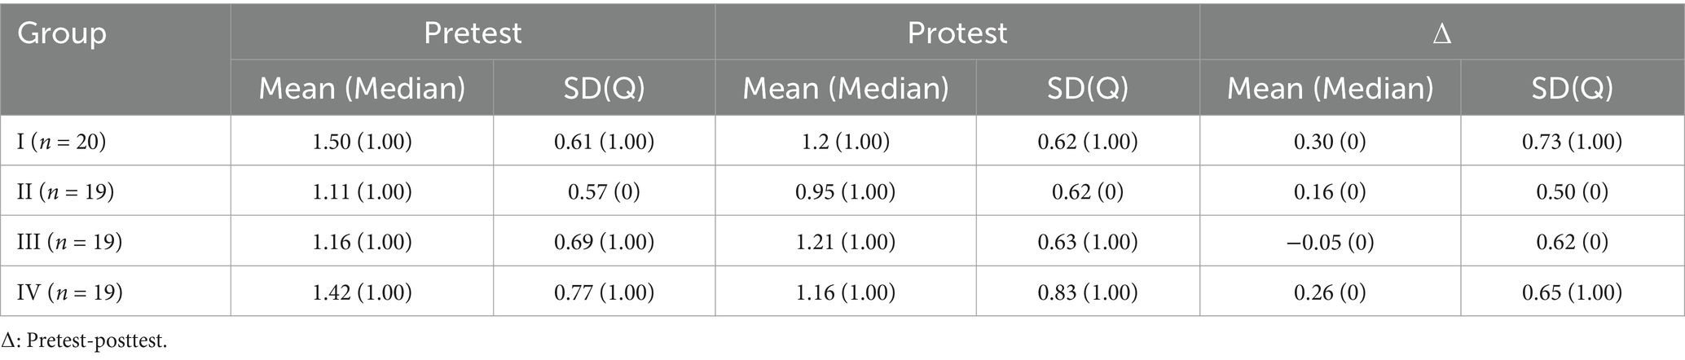Click the cell containing 0.83 (1.00)
Screen dimensions: 1685x360
[1088, 292]
